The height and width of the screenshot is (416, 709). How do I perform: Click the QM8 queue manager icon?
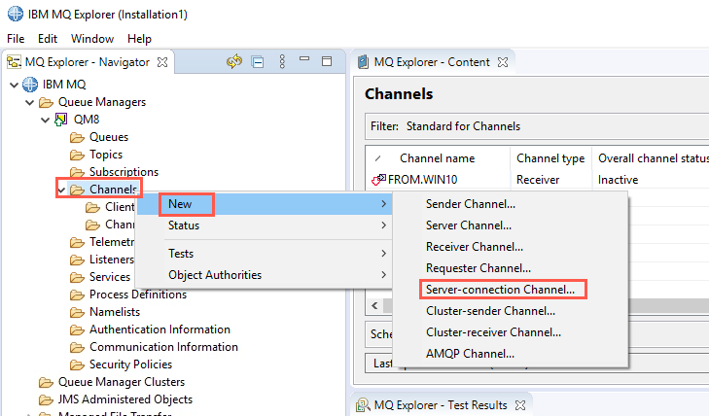[x=60, y=120]
